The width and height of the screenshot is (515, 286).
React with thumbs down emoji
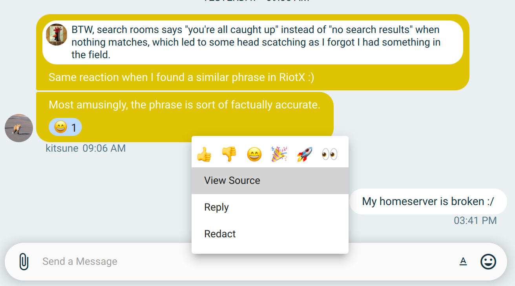pos(229,154)
